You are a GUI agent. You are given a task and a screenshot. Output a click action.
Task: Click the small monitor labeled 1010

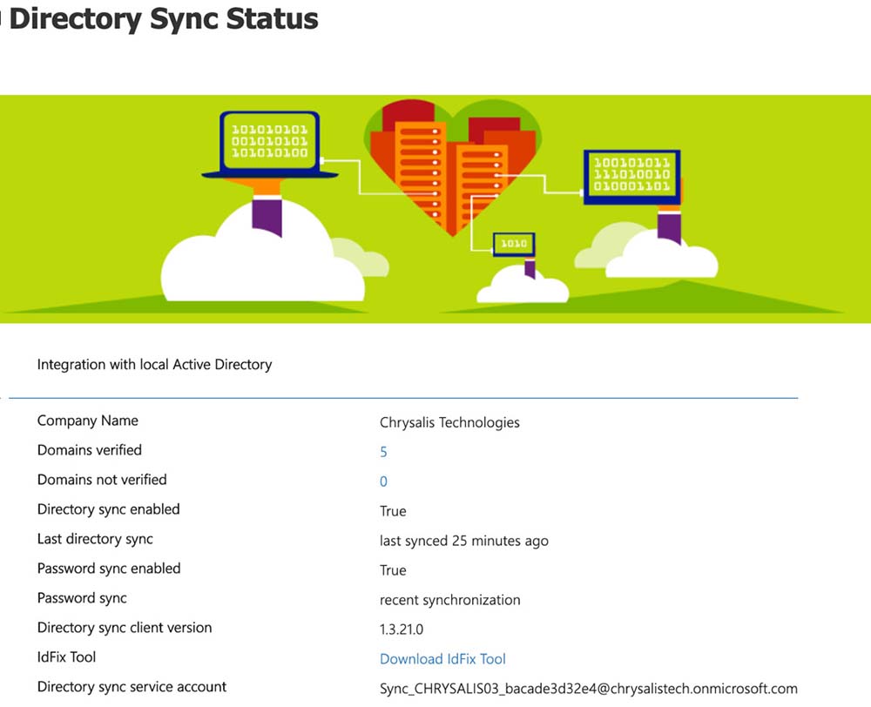click(x=514, y=244)
